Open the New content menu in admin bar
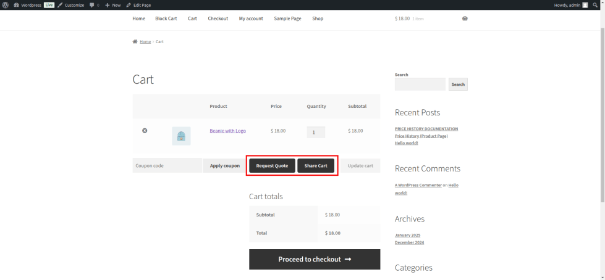 click(x=113, y=5)
